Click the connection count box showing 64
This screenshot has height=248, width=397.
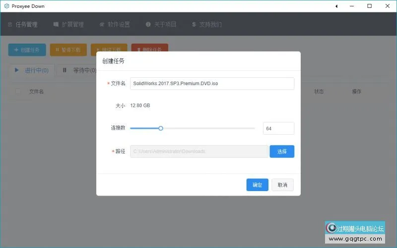(278, 128)
